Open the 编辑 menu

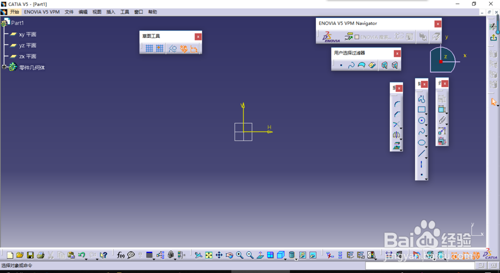point(83,12)
